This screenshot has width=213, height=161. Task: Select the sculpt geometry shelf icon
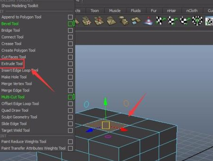tap(148, 21)
